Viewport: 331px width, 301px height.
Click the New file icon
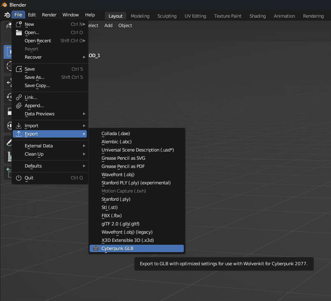click(x=19, y=24)
